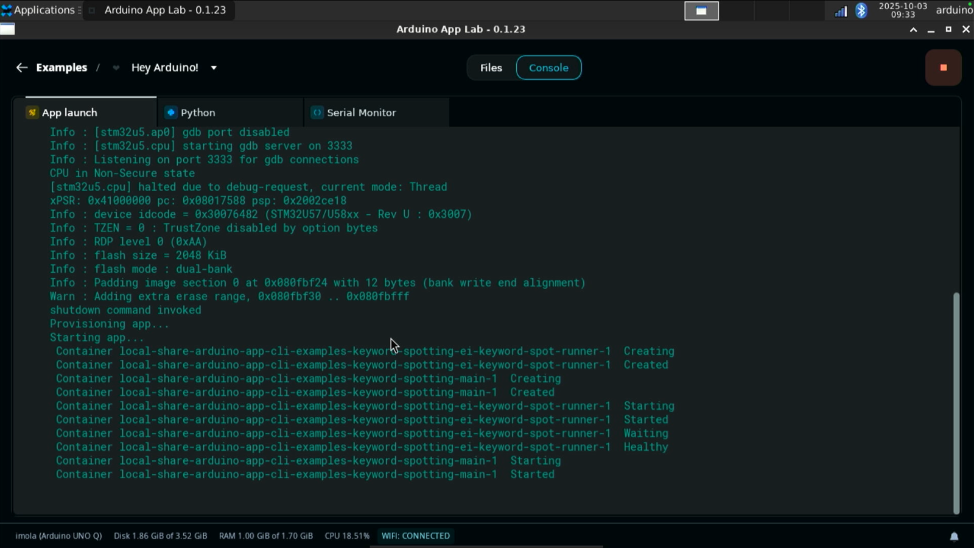This screenshot has width=974, height=548.
Task: Go back using the left arrow icon
Action: click(22, 68)
